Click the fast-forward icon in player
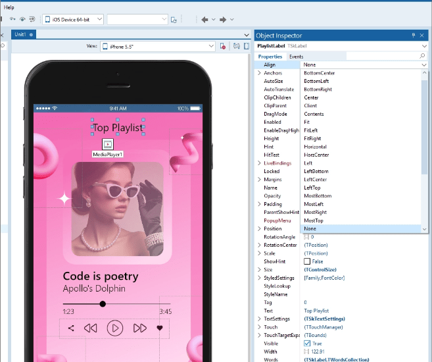This screenshot has width=432, height=362. click(139, 328)
